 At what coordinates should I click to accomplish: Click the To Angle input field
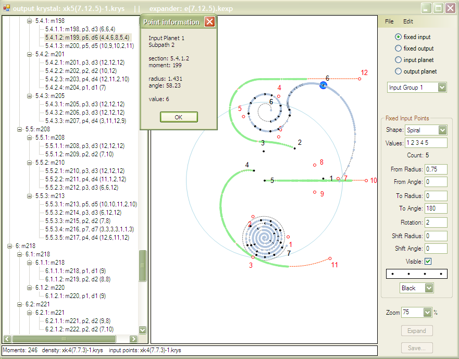436,208
